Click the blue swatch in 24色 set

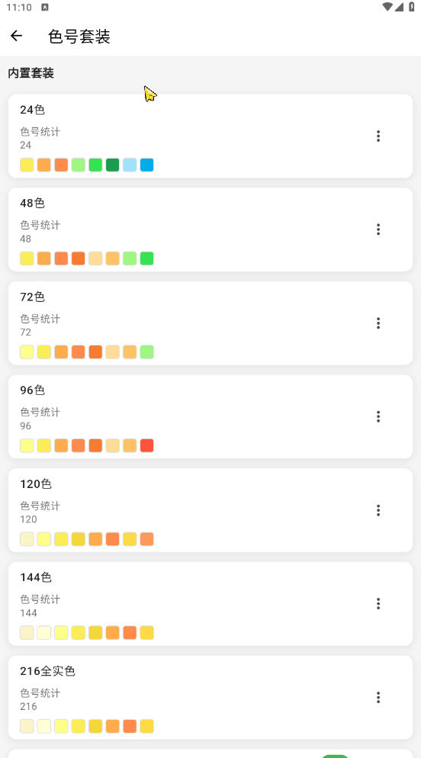point(147,165)
